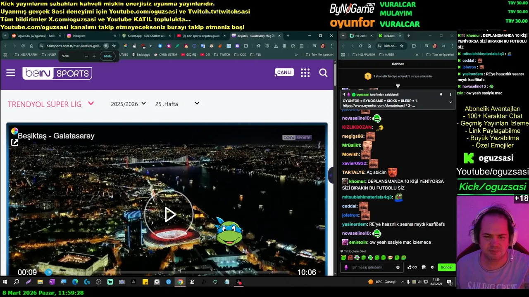Zoom in with the plus button in zoom popup
Image resolution: width=529 pixels, height=297 pixels.
[x=94, y=56]
